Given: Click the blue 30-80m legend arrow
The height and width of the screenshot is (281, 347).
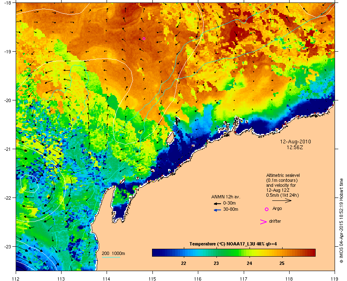Looking at the screenshot, I should pyautogui.click(x=217, y=210).
